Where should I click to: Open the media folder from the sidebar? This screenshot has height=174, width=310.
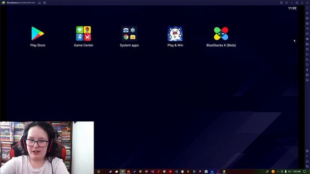(x=307, y=54)
